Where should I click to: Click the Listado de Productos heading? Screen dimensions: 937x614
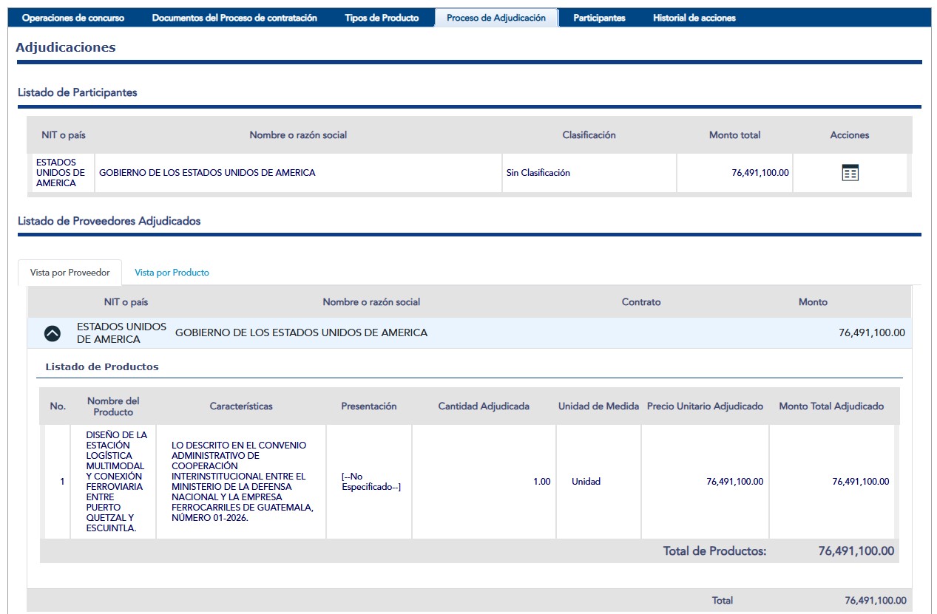[102, 366]
